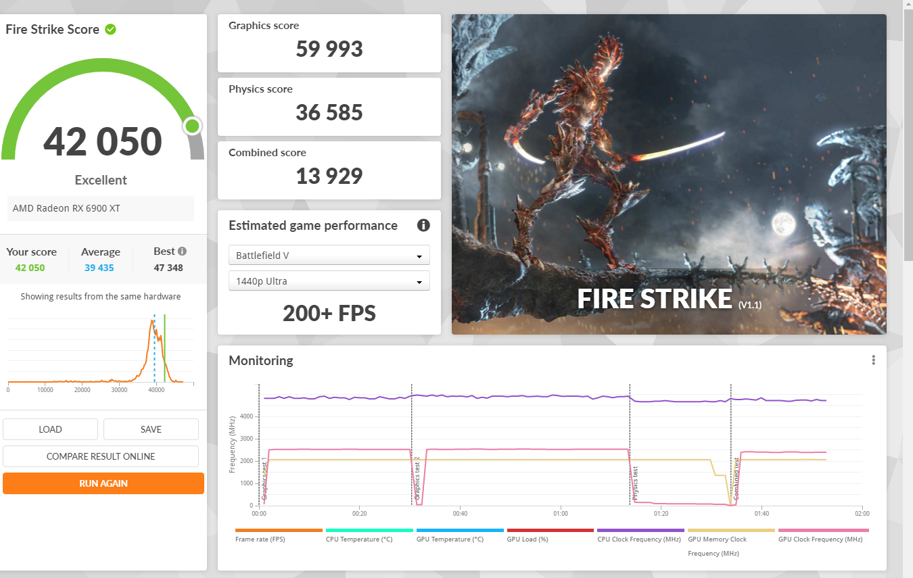Open the 1440p Ultra resolution dropdown
913x578 pixels.
(x=329, y=281)
